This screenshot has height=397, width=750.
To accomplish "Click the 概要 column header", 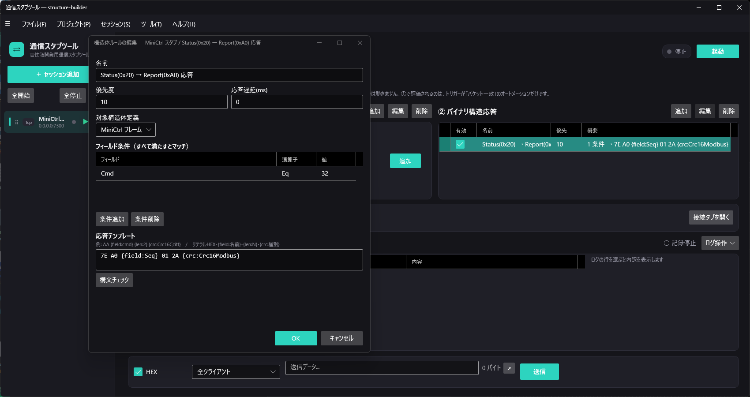I will 656,130.
